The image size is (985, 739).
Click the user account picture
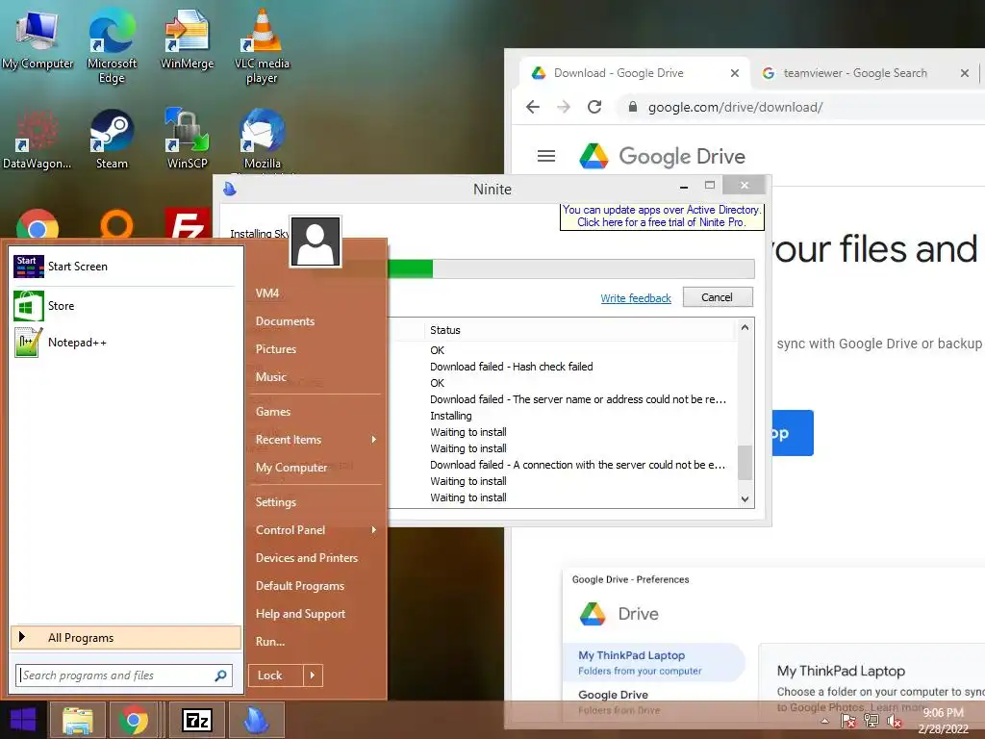(316, 242)
